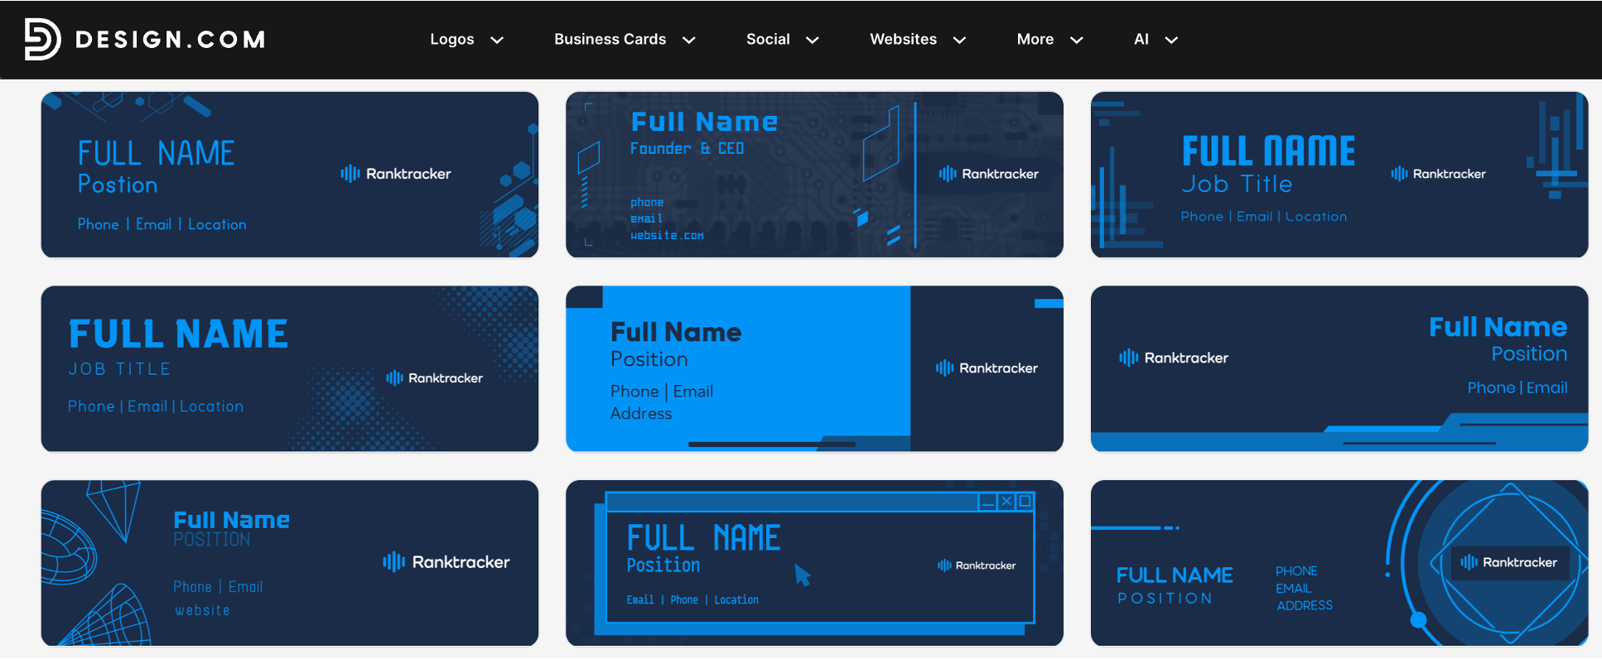This screenshot has height=659, width=1602.
Task: Open the AI menu
Action: pos(1141,39)
